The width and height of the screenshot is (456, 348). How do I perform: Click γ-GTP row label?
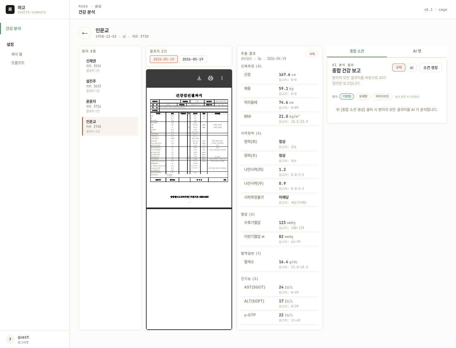pyautogui.click(x=250, y=315)
